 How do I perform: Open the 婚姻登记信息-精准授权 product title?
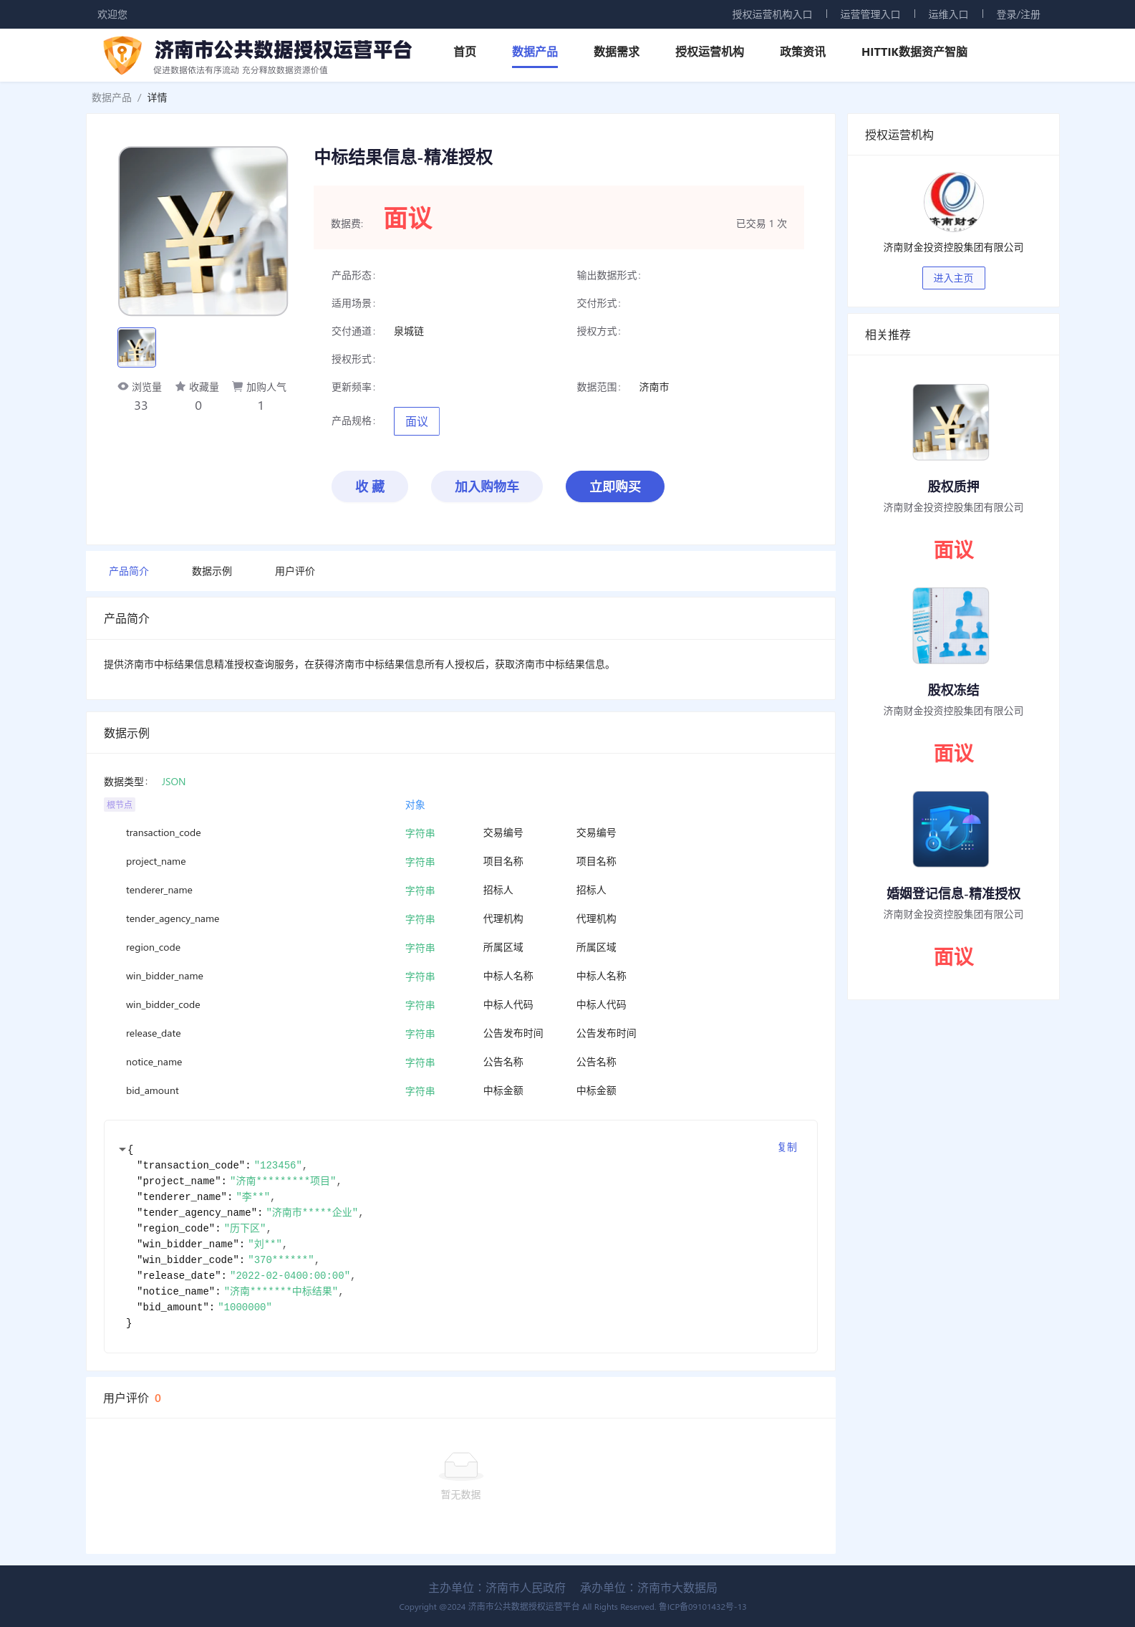953,893
